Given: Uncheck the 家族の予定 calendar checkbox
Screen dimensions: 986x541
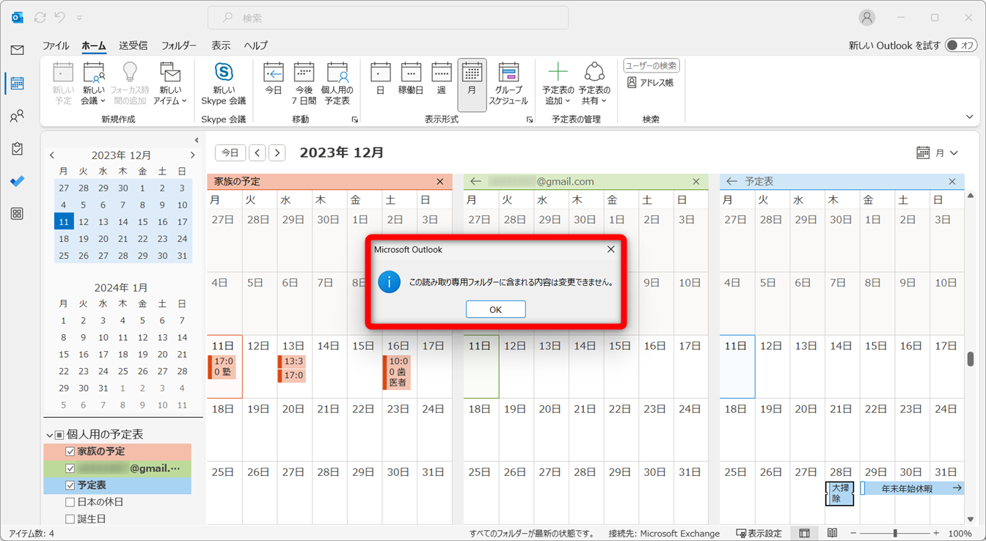Looking at the screenshot, I should tap(70, 452).
